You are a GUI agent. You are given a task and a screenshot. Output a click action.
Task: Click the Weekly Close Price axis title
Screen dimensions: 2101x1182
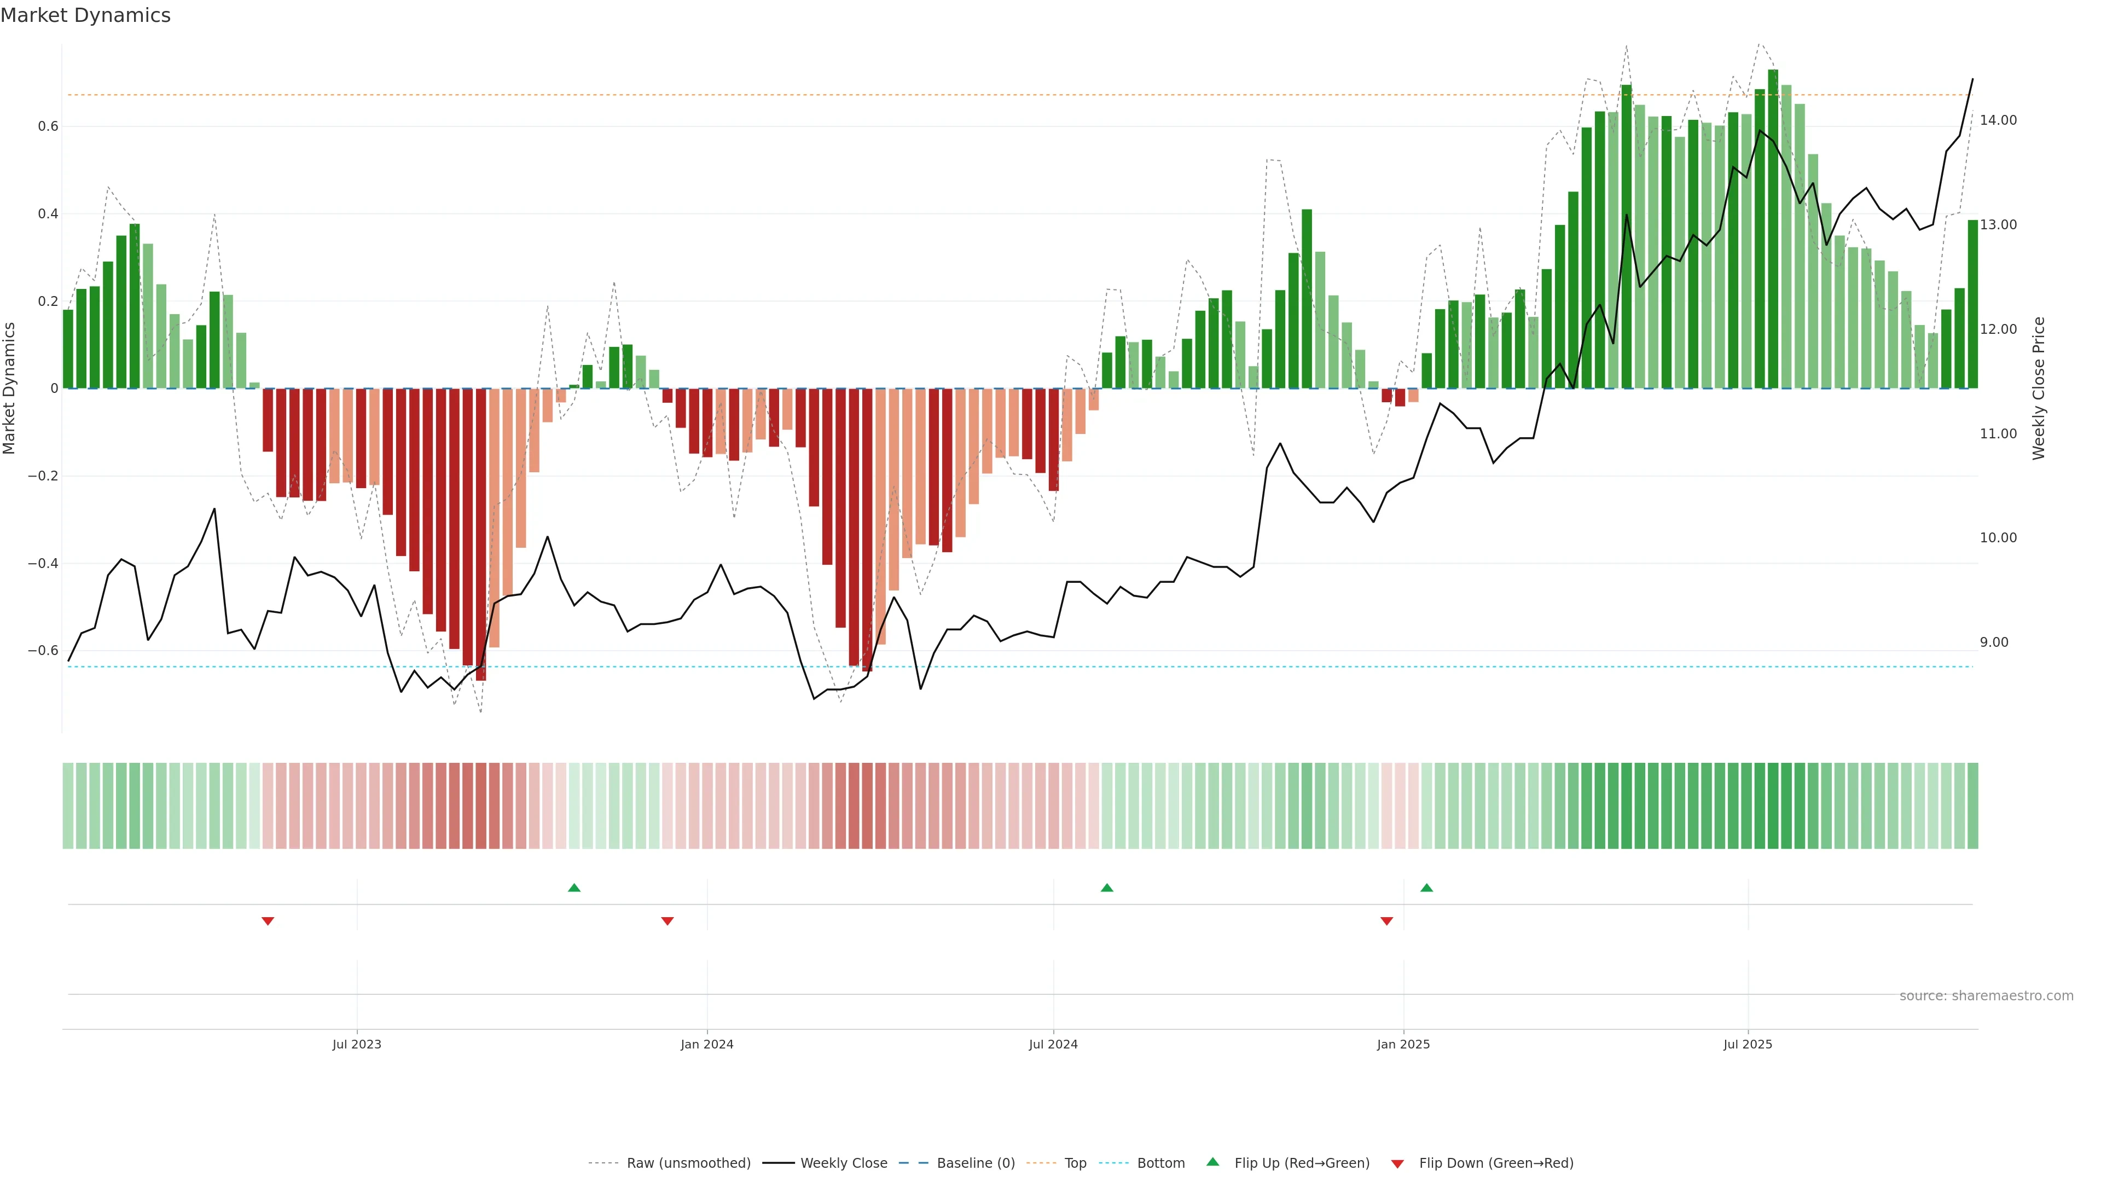(2039, 389)
